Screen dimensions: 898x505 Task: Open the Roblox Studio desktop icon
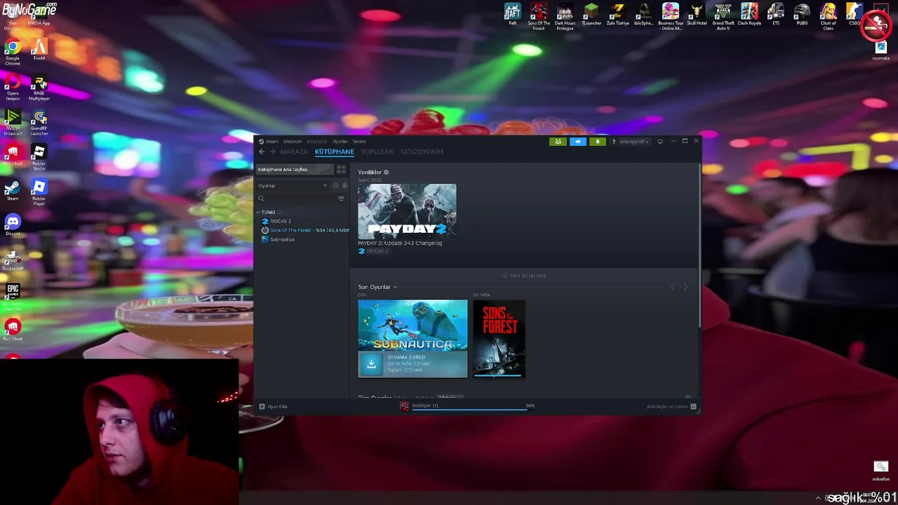click(39, 157)
